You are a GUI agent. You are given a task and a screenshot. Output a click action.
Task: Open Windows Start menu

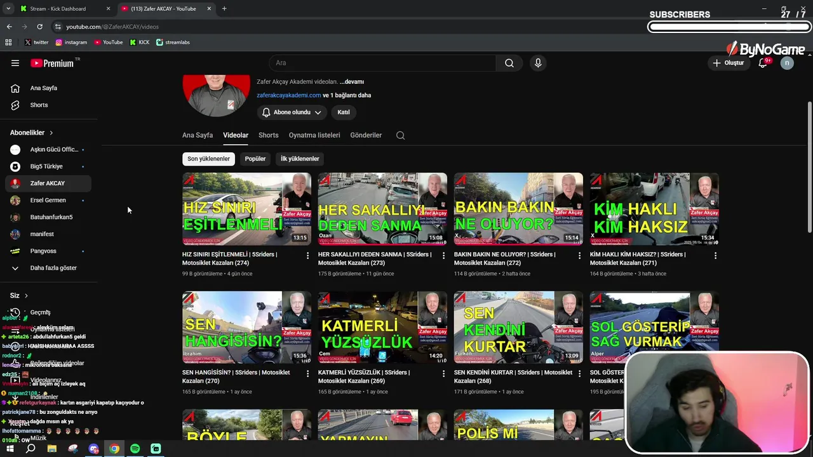click(10, 449)
